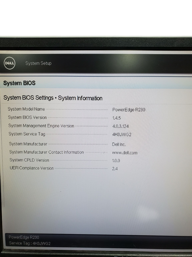Click System BIOS Settings • System Information breadcrumb

pos(53,98)
